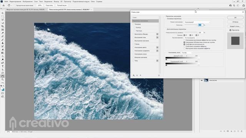Switch to Морское путешествие.psd document tab
The width and height of the screenshot is (246, 138).
click(25, 10)
